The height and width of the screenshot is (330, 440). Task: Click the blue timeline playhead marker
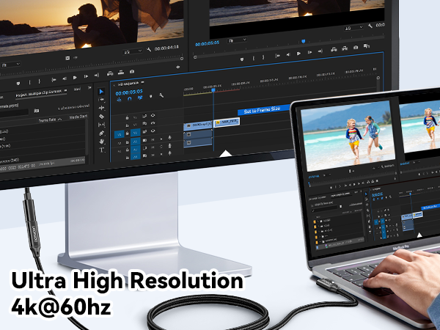213,90
